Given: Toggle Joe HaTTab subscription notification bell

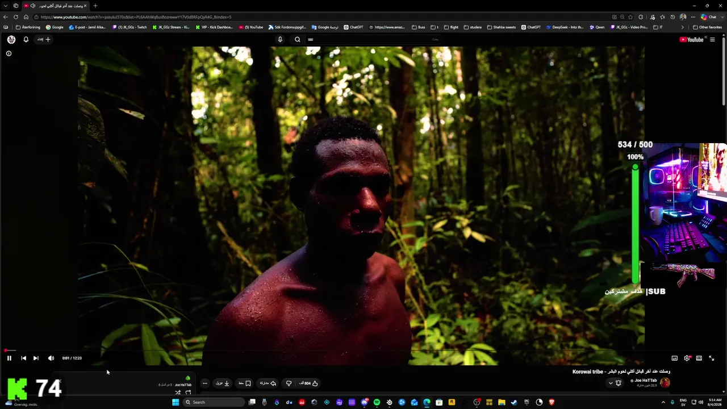Looking at the screenshot, I should (x=619, y=383).
